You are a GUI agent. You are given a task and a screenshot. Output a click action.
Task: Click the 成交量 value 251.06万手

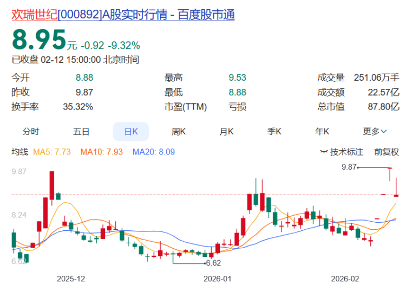pos(376,78)
